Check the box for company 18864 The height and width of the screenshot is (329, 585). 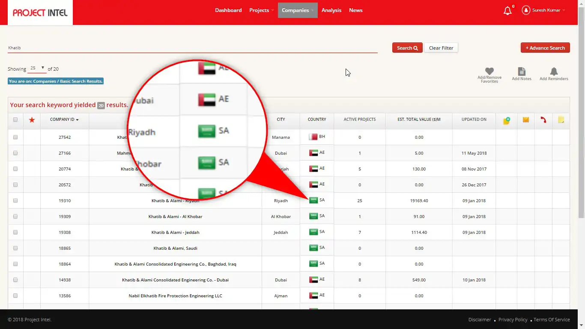click(15, 264)
